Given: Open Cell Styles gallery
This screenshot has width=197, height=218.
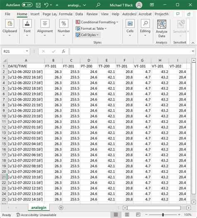Looking at the screenshot, I should [x=87, y=35].
